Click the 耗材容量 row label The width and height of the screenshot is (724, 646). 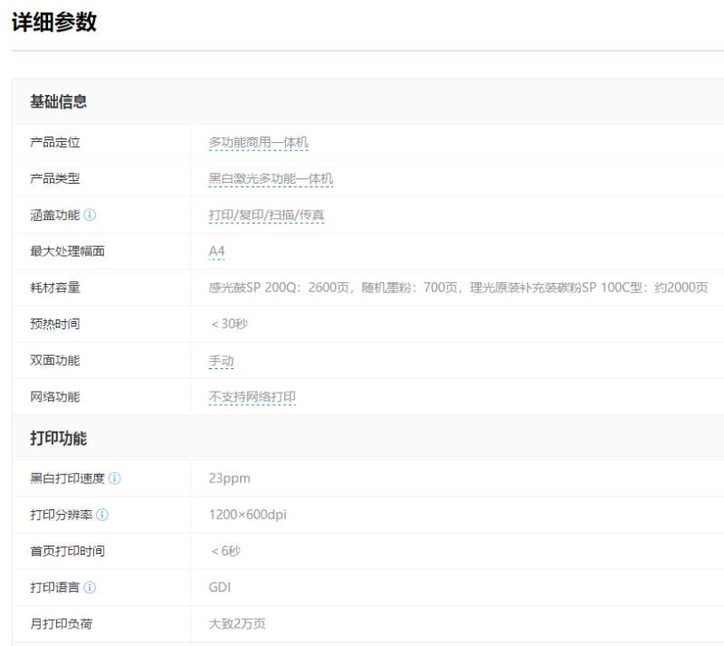click(55, 288)
